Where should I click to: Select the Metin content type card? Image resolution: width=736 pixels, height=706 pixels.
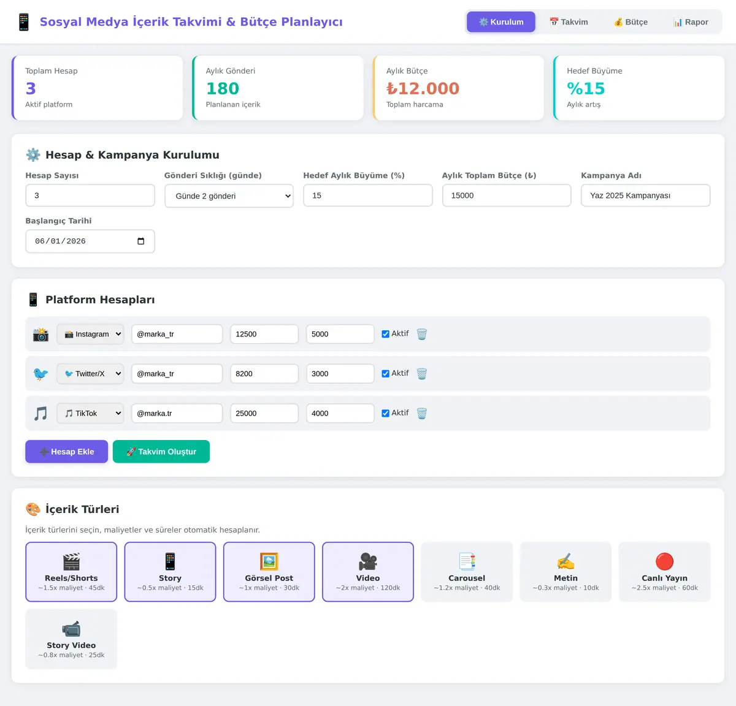click(565, 572)
